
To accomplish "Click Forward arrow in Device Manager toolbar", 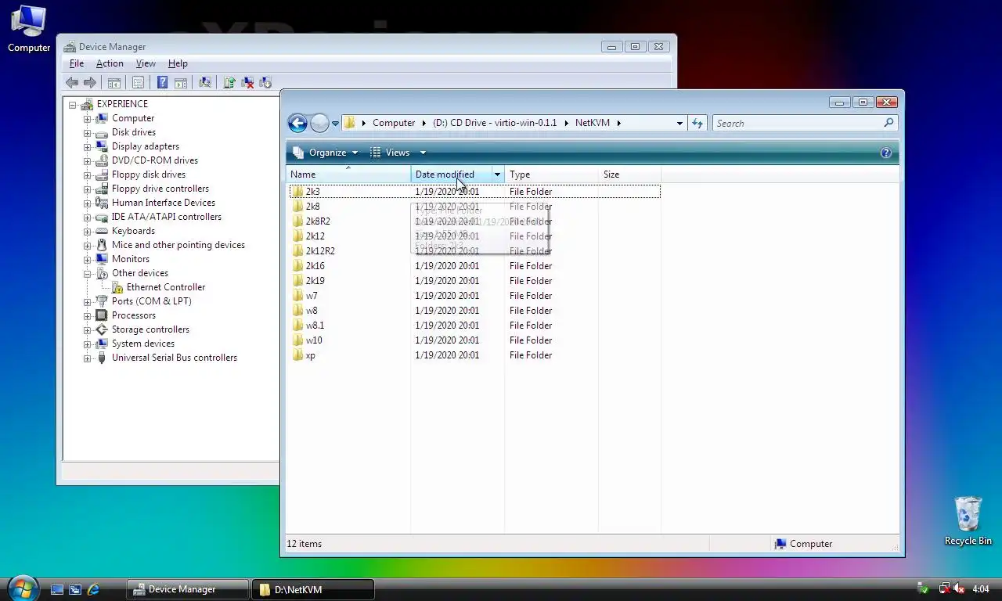I will click(90, 82).
